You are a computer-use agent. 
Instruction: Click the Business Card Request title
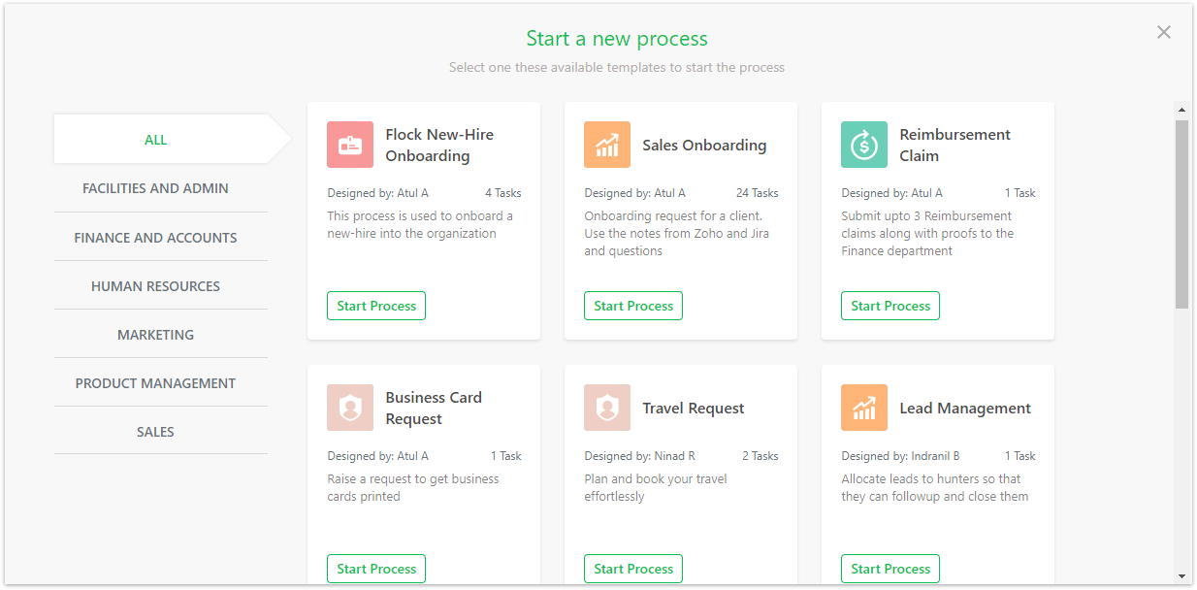[434, 408]
